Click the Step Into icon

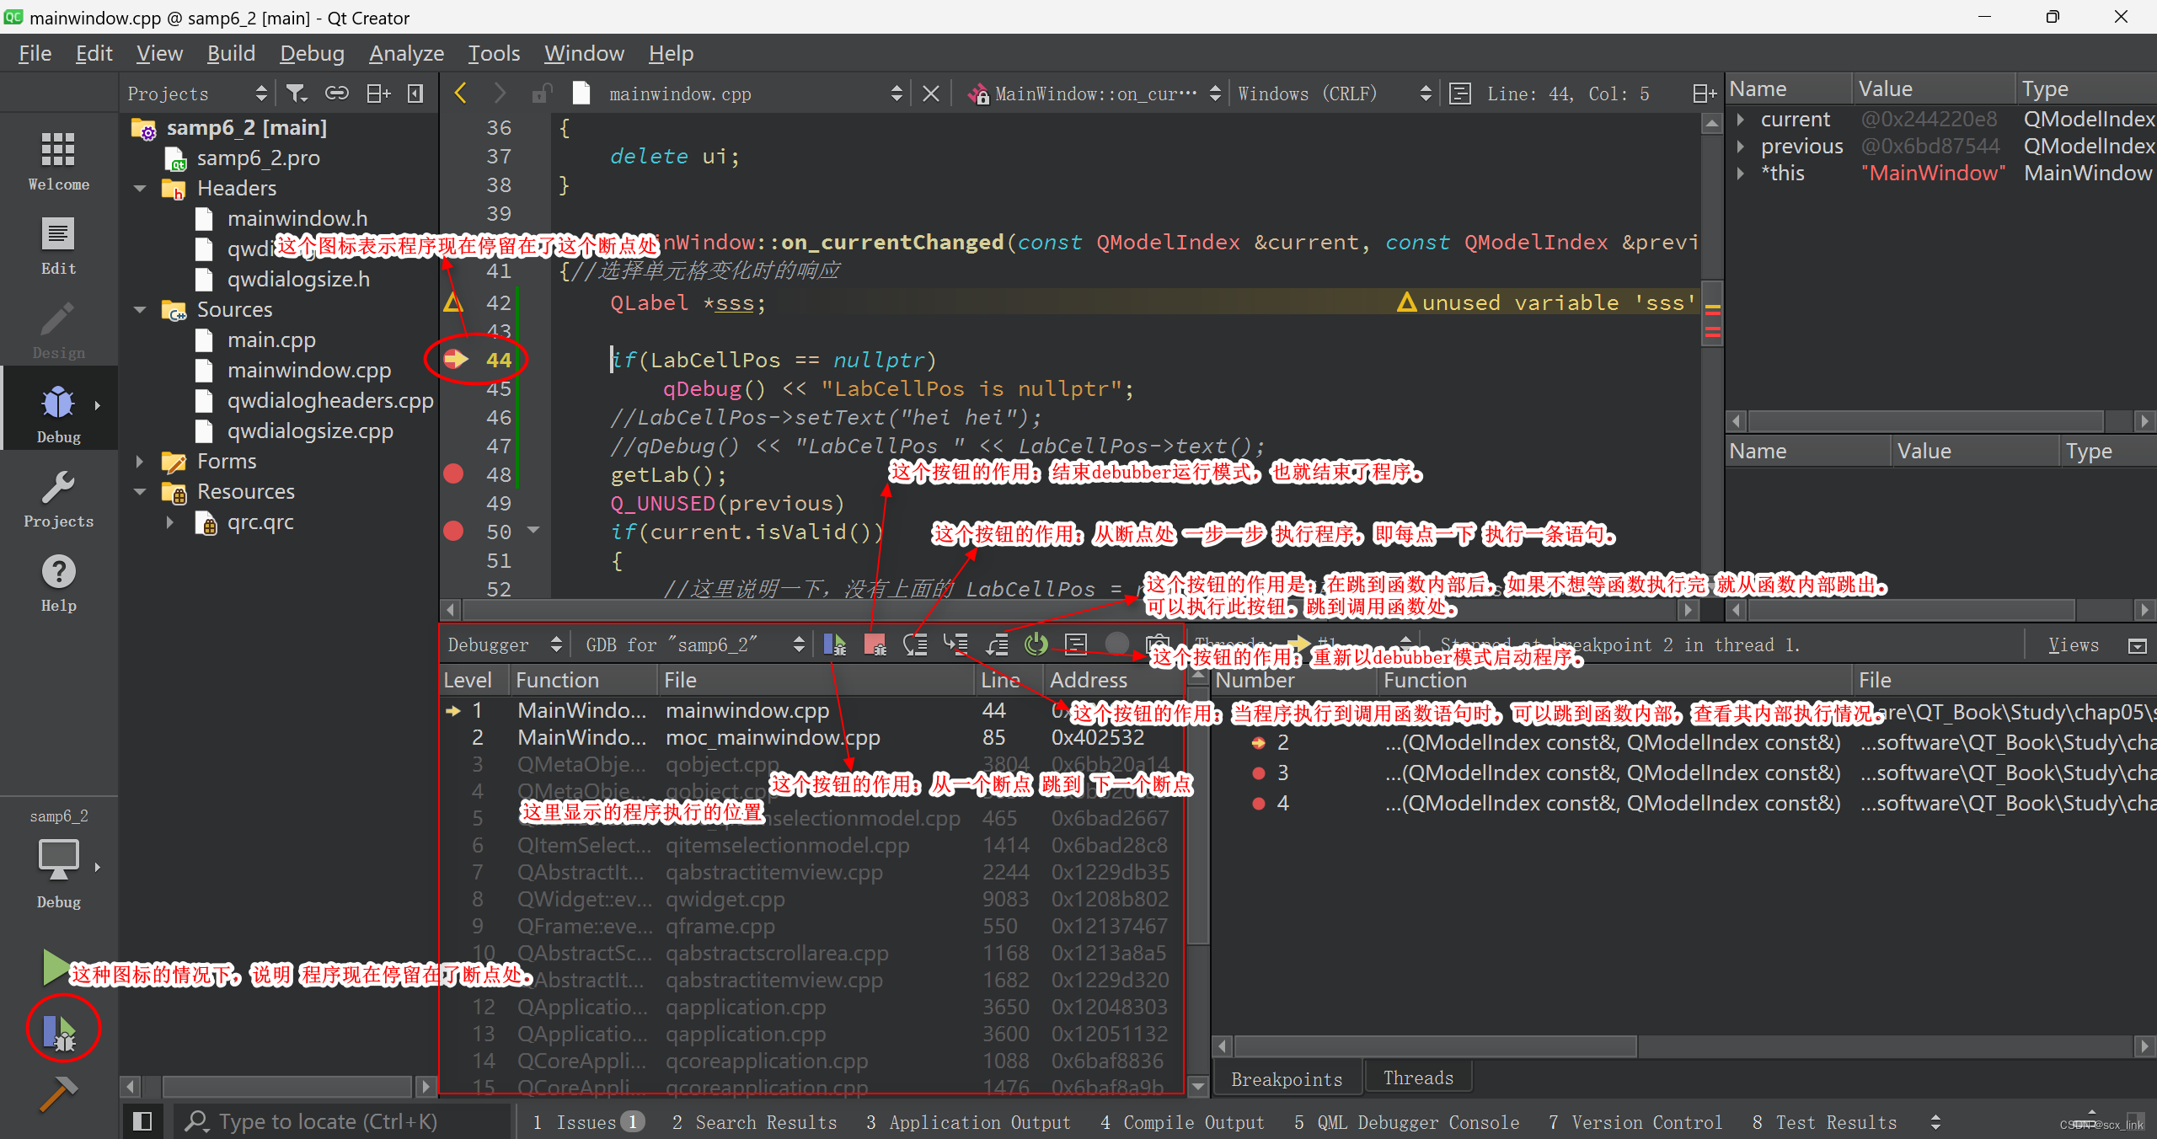pos(955,644)
